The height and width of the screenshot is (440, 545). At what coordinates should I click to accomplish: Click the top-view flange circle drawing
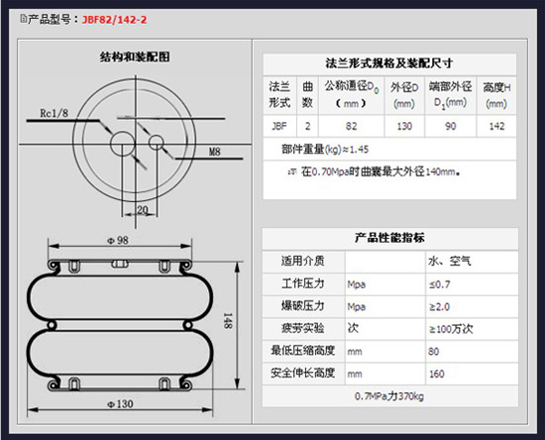[x=134, y=141]
